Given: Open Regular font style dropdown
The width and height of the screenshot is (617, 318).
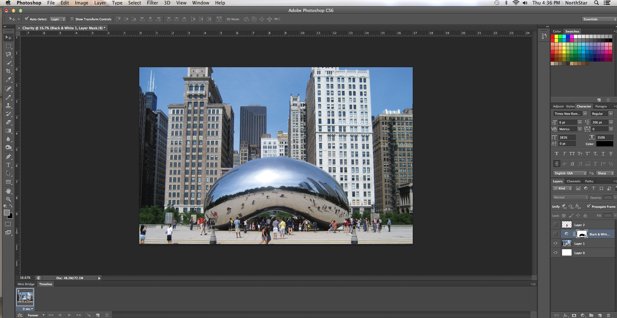Looking at the screenshot, I should point(602,114).
